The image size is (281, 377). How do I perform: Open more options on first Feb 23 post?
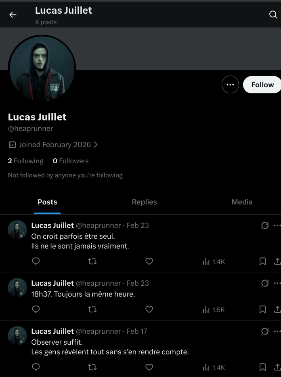coord(277,225)
